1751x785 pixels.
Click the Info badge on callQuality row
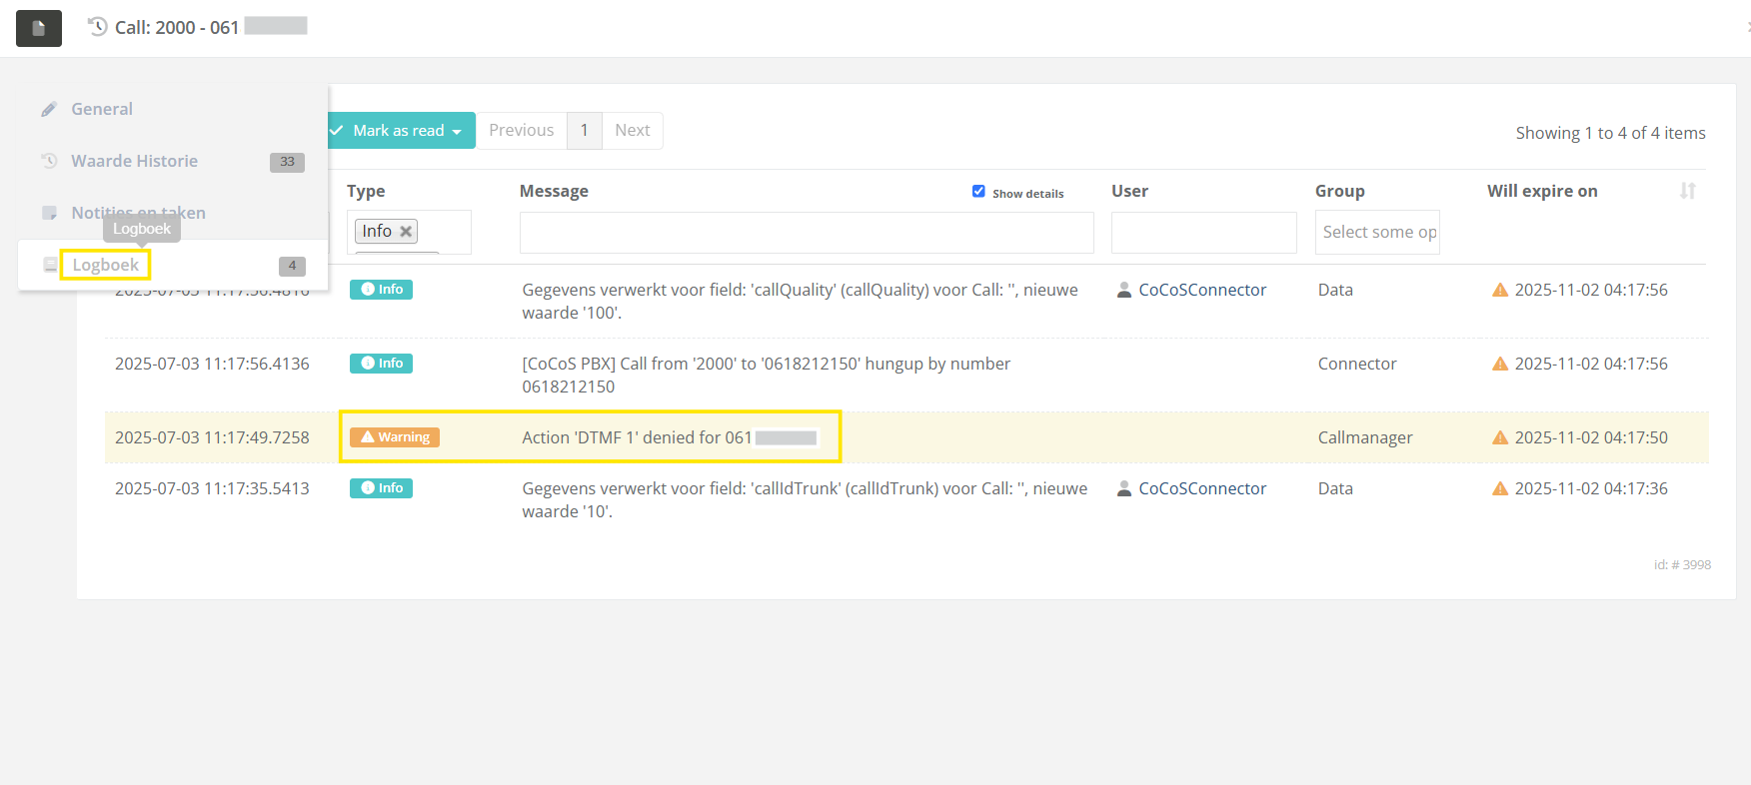[381, 290]
